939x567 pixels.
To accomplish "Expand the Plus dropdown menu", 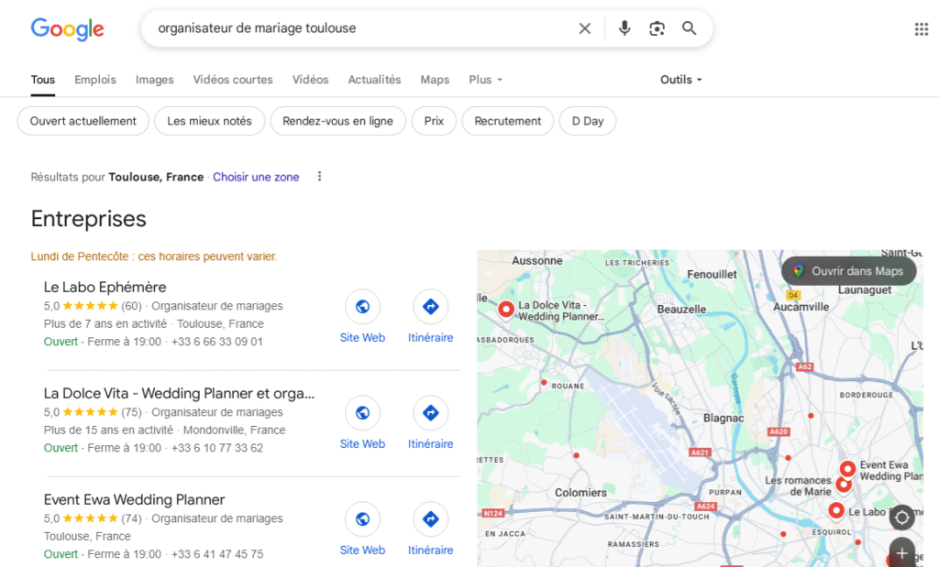I will point(485,80).
